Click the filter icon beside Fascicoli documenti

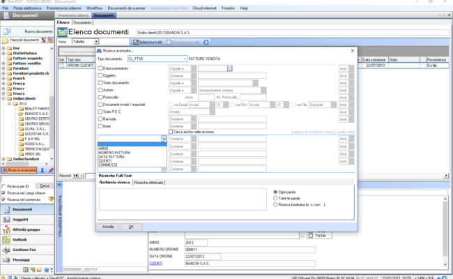43,40
